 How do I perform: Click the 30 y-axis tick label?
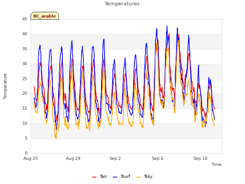pos(24,64)
